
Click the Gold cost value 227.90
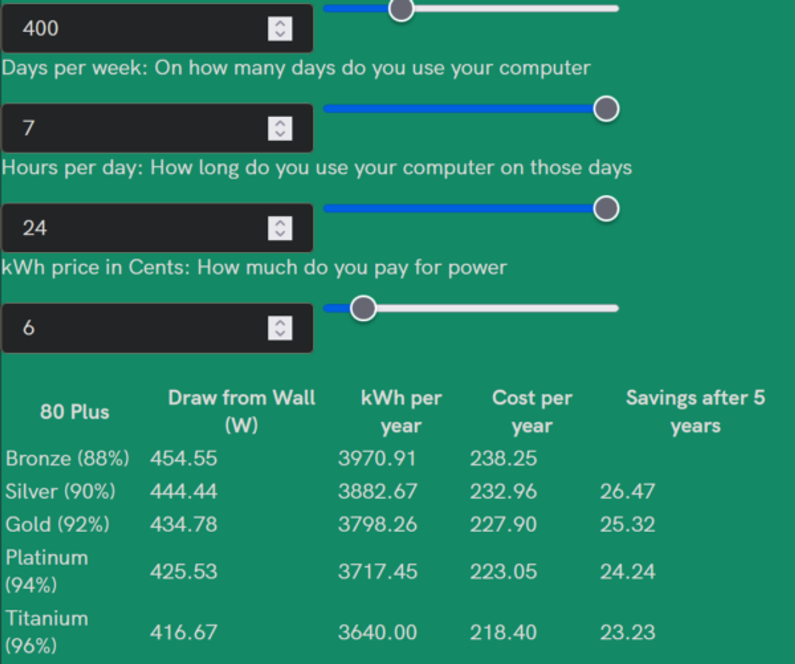click(503, 524)
